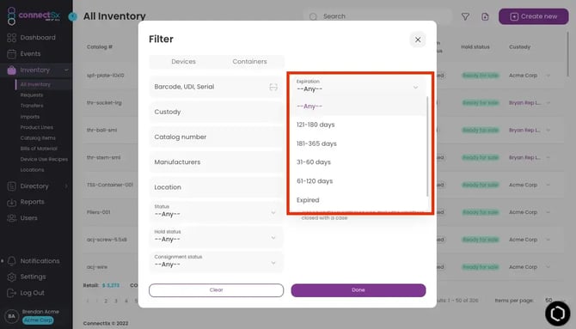576x329 pixels.
Task: Click the Reports icon in sidebar
Action: pos(12,203)
